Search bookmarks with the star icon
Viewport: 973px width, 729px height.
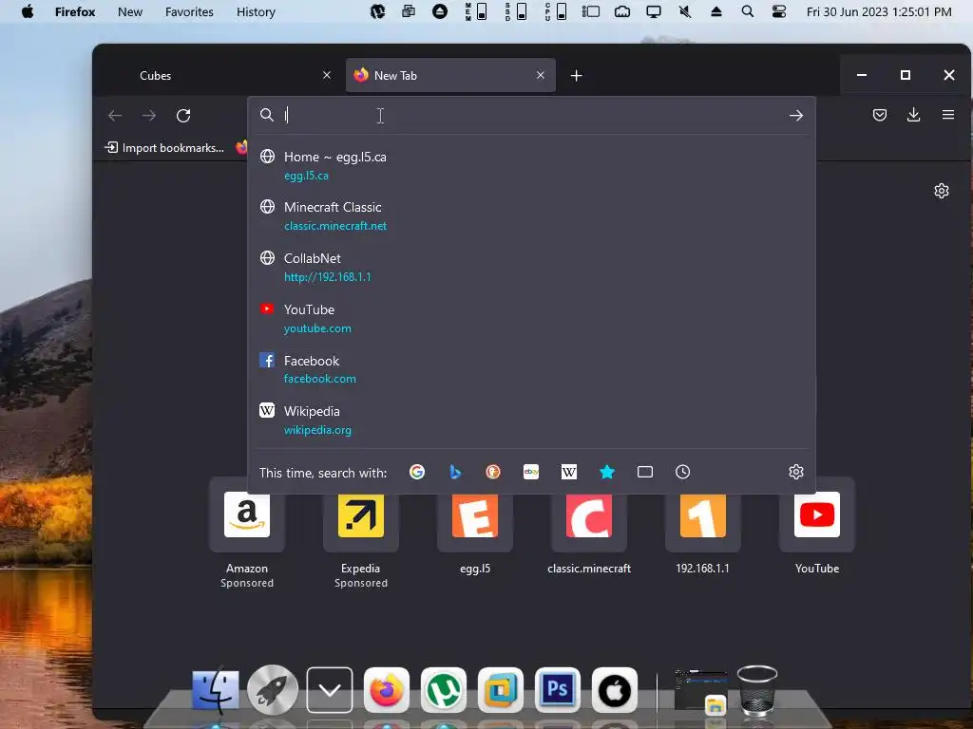tap(607, 473)
